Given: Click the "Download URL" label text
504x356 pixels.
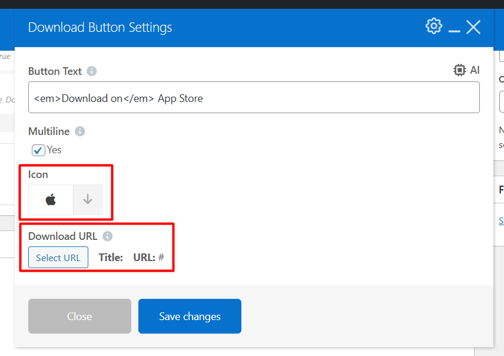Looking at the screenshot, I should point(62,236).
